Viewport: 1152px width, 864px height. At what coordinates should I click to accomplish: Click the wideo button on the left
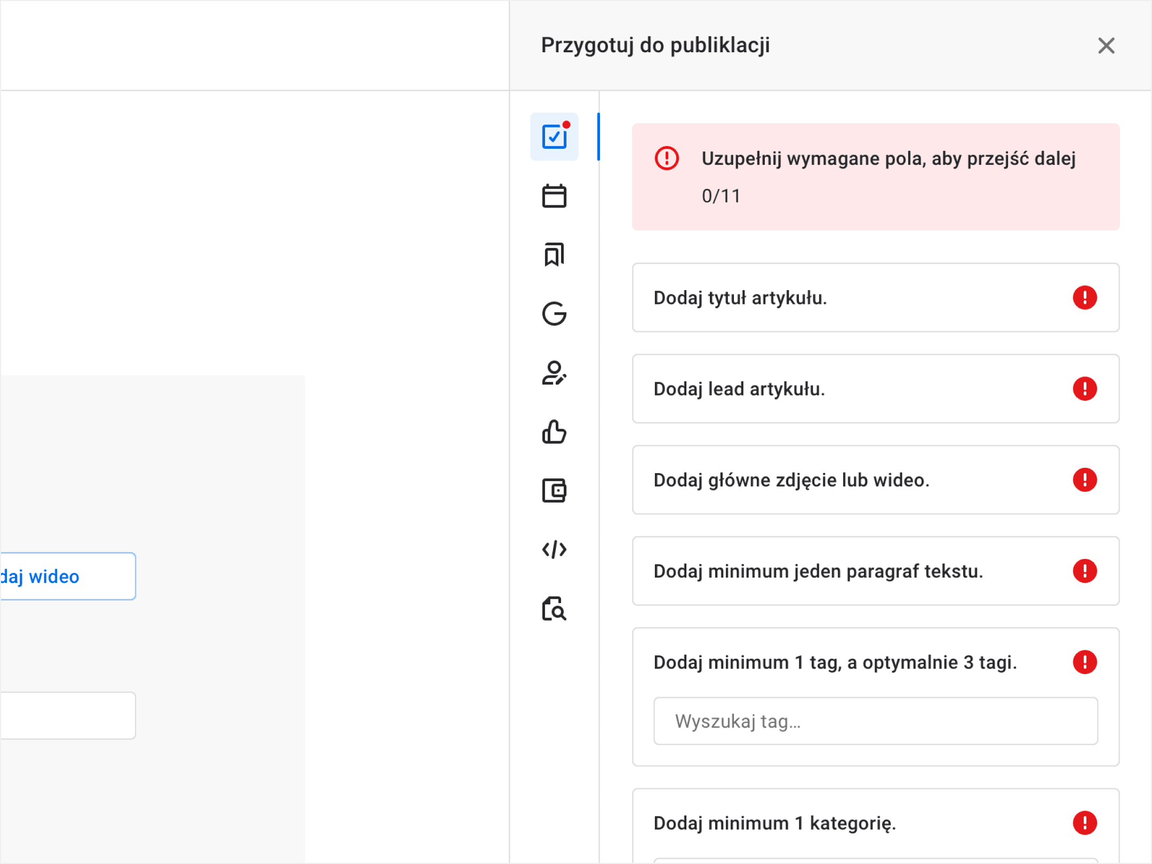pyautogui.click(x=68, y=577)
